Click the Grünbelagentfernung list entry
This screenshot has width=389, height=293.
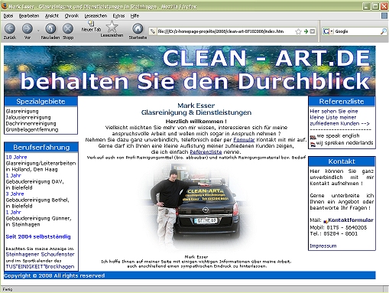tap(32, 129)
